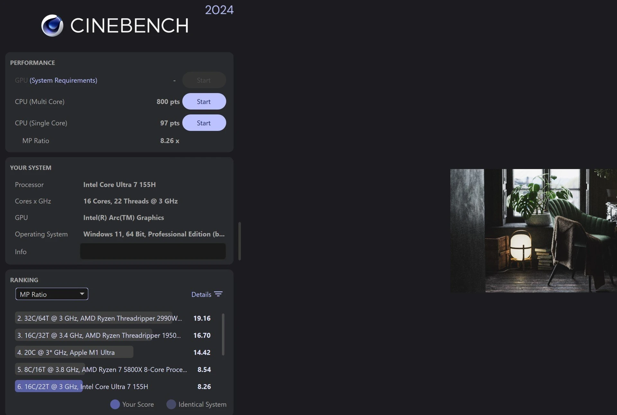Click the RANKING section heading
This screenshot has width=617, height=415.
(x=24, y=280)
